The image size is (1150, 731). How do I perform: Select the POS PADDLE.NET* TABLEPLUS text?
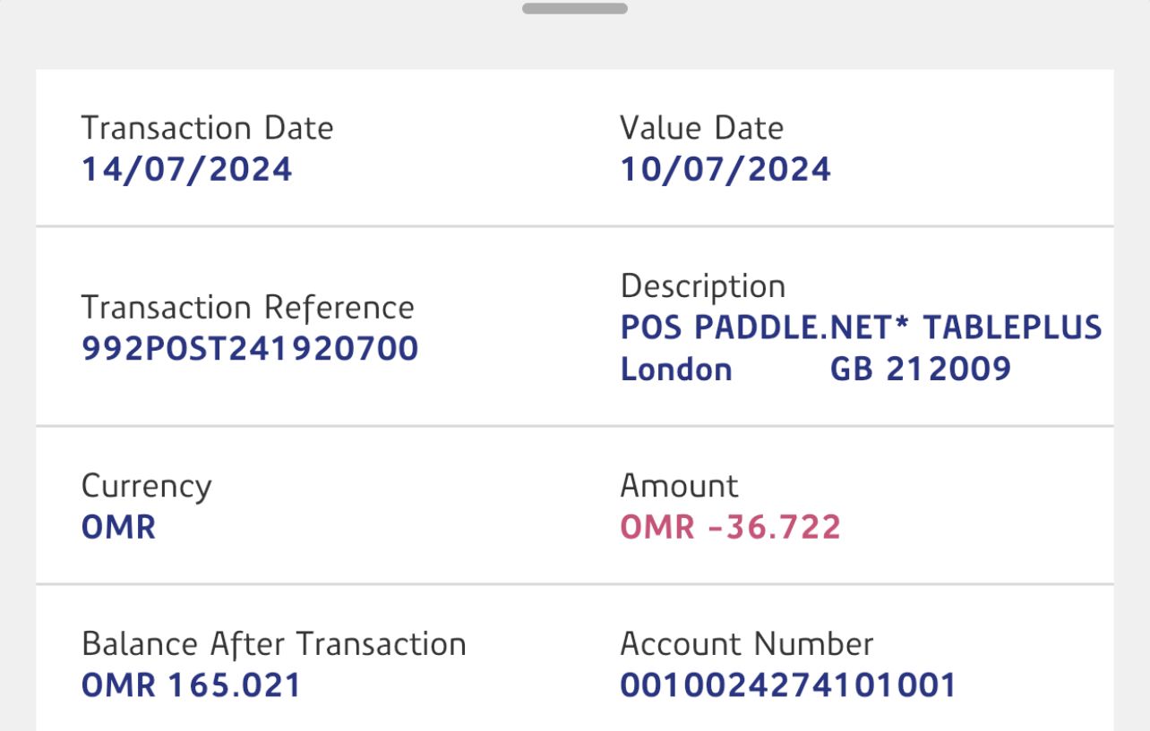(860, 327)
